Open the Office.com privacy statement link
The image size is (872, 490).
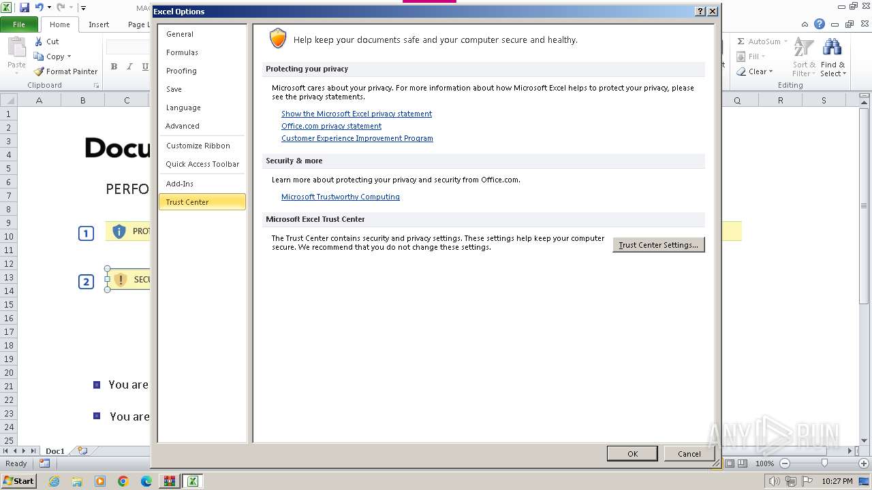(x=331, y=126)
